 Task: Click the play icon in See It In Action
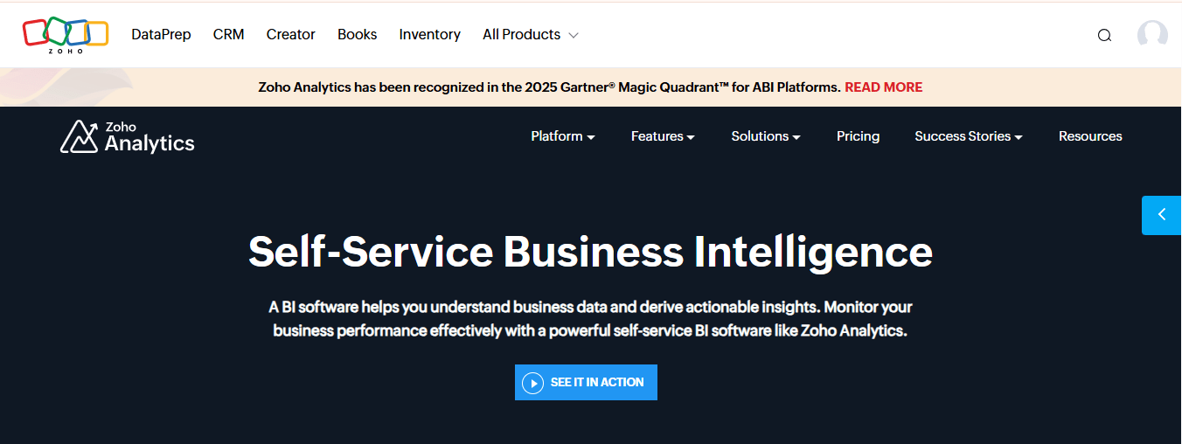coord(532,383)
